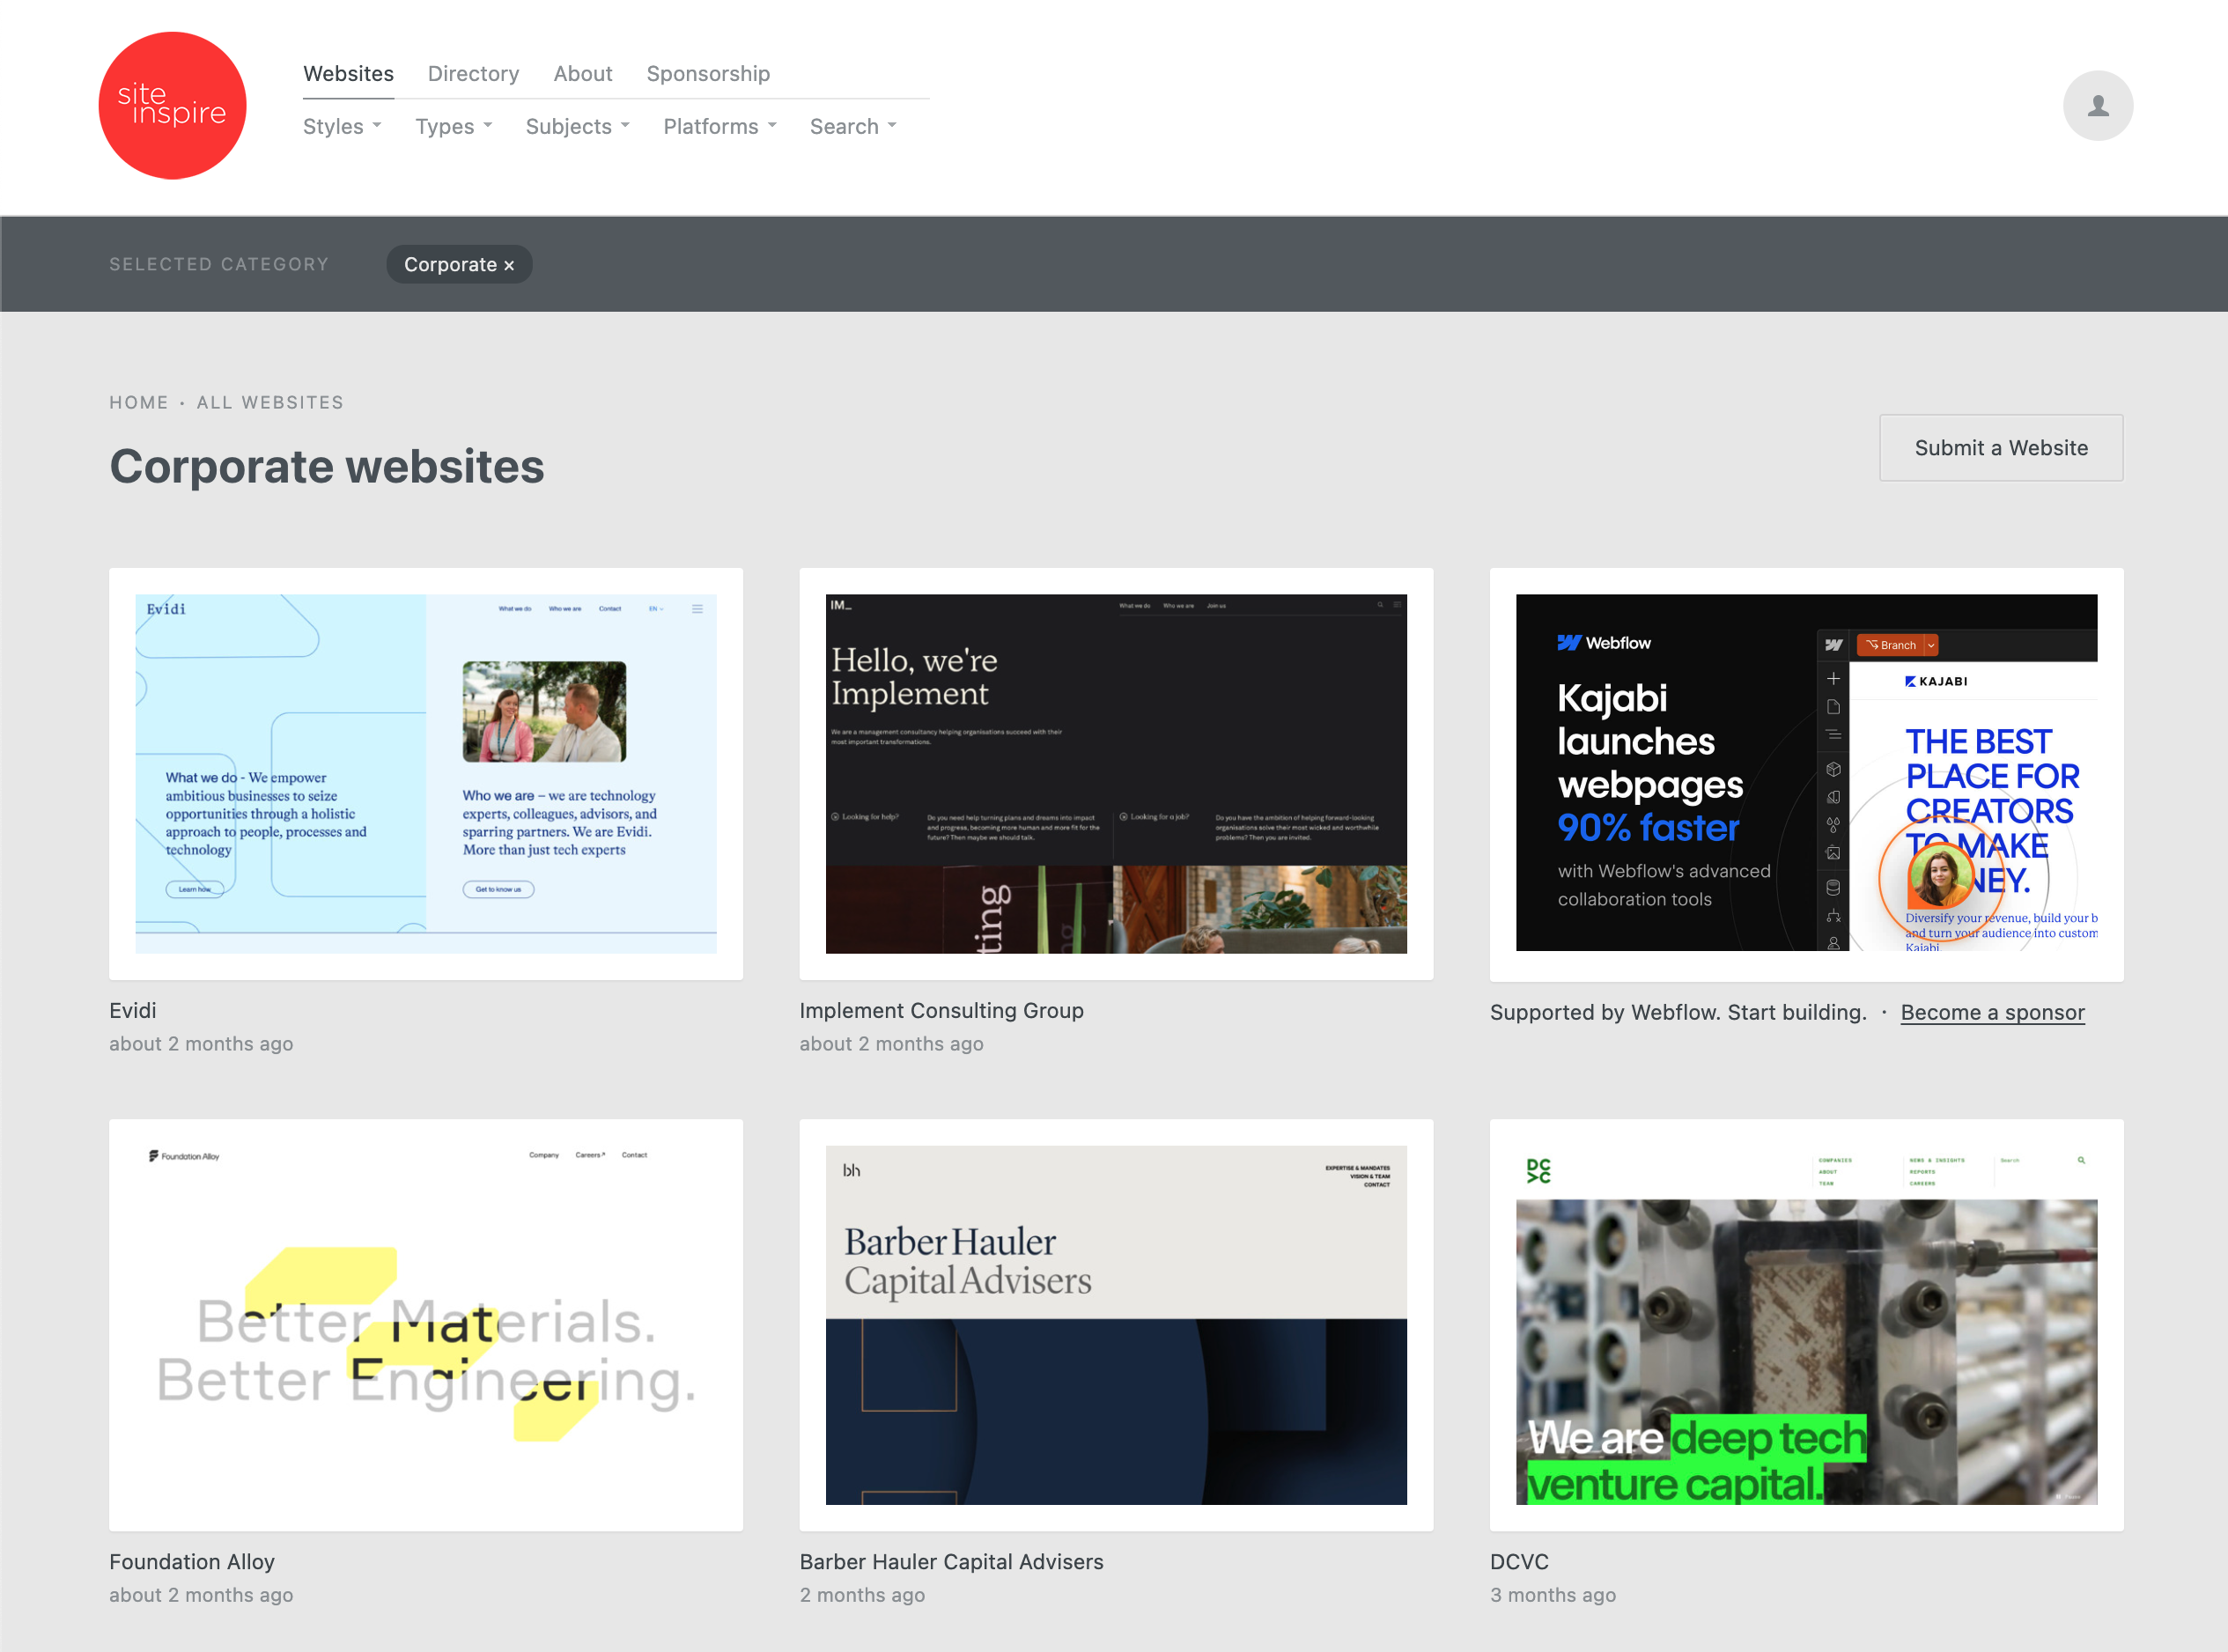The height and width of the screenshot is (1652, 2228).
Task: Open the Search dropdown
Action: 853,127
